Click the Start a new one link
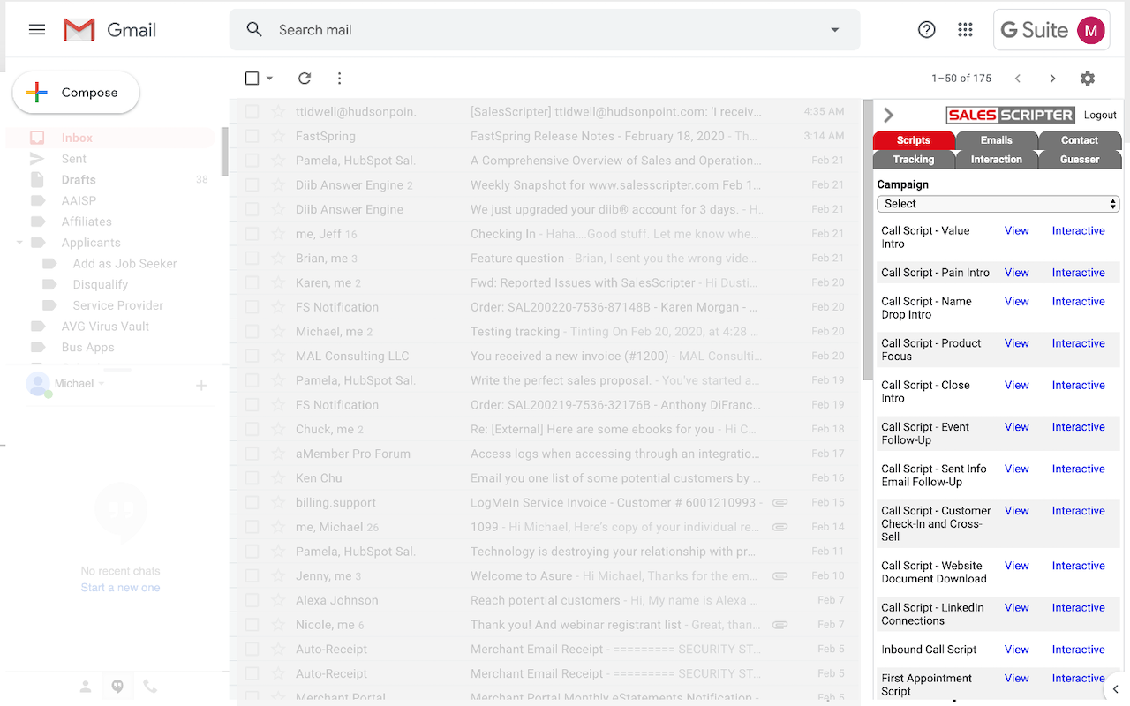 [x=120, y=588]
